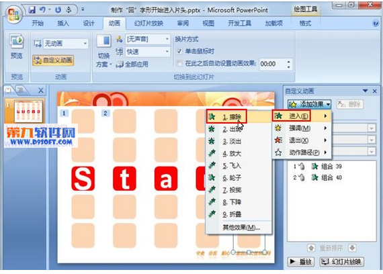Choose 7. 投掷 entrance effect
The height and width of the screenshot is (274, 383).
(239, 190)
